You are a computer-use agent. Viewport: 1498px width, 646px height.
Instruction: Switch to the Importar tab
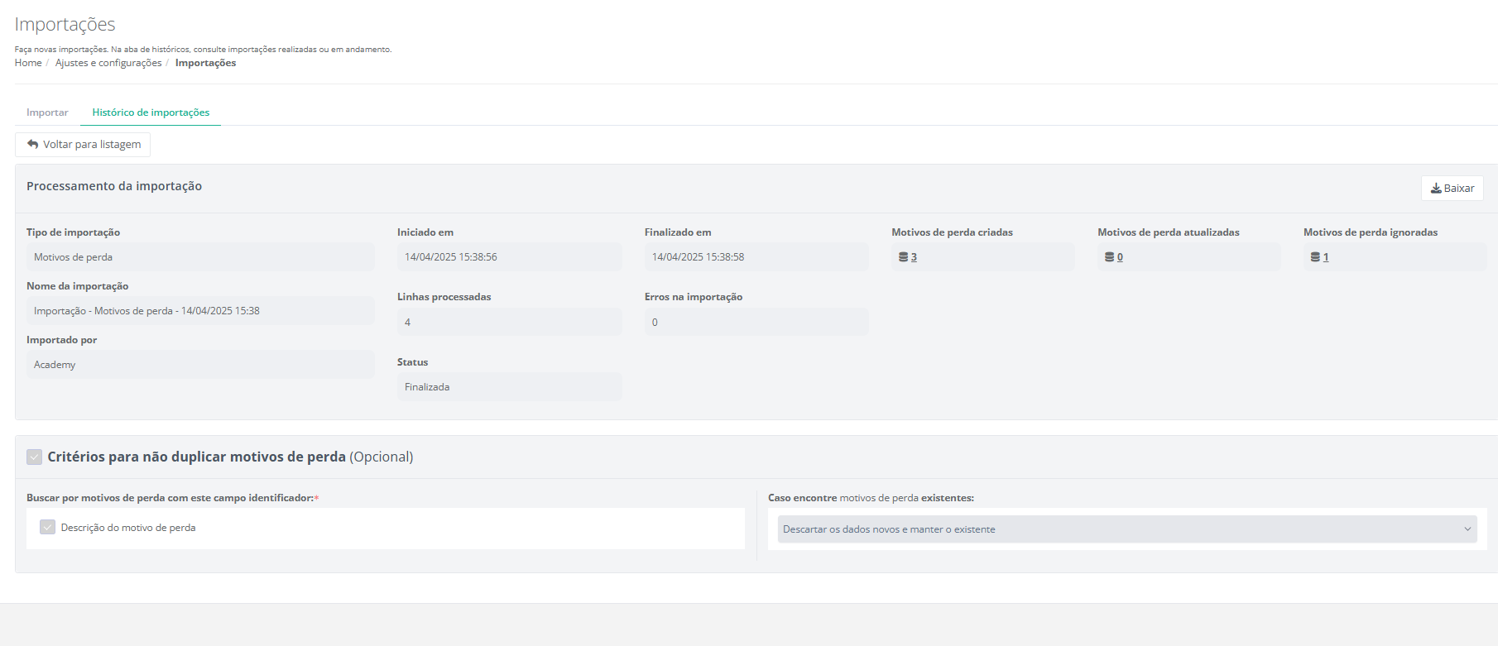click(47, 112)
